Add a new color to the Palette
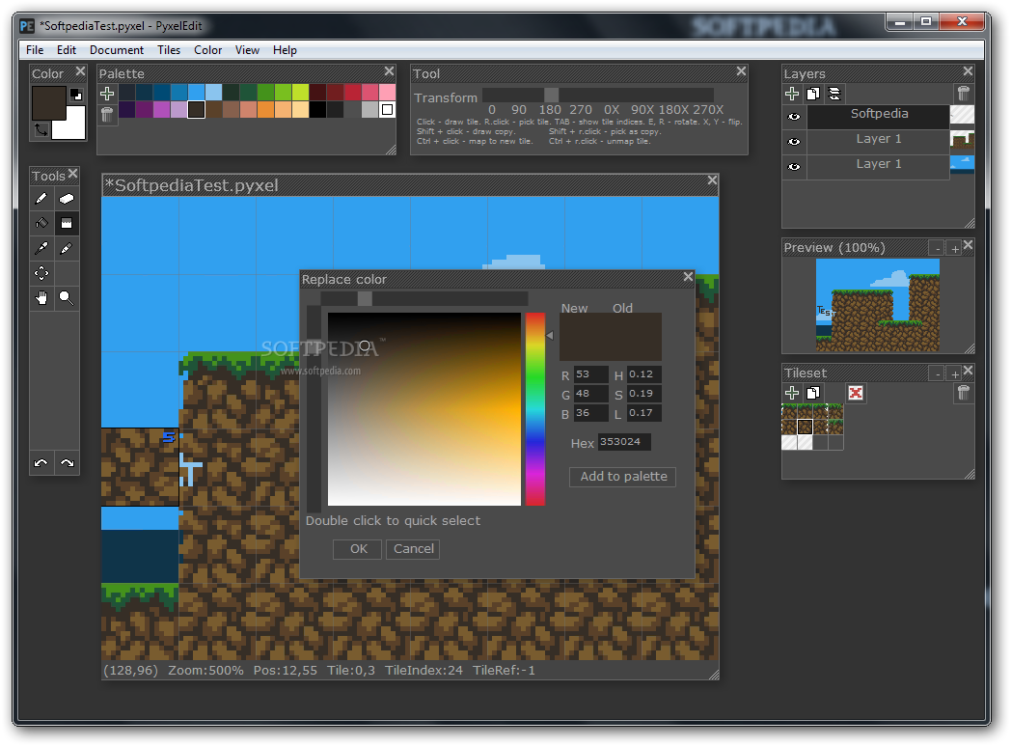 pos(107,94)
